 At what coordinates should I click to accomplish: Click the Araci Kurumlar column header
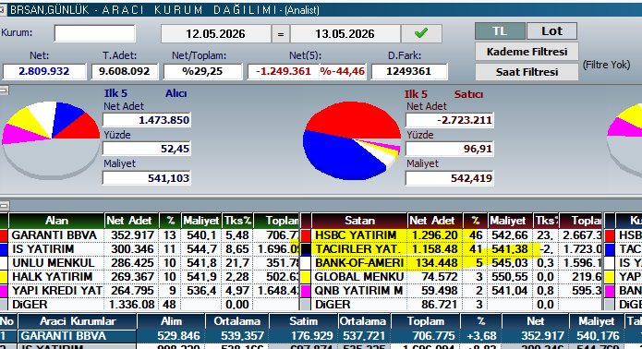pos(78,321)
